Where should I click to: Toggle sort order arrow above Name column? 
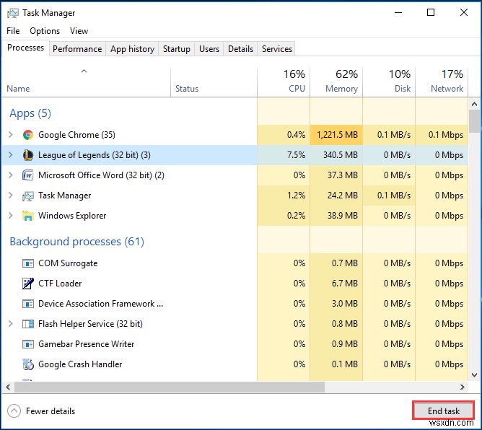[x=84, y=71]
